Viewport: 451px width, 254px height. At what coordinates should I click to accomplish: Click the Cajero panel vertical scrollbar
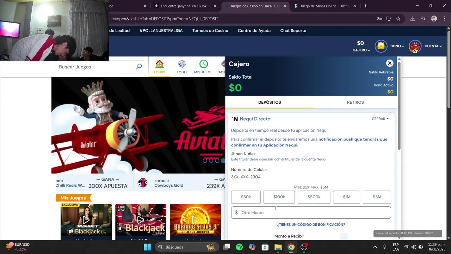tap(399, 106)
